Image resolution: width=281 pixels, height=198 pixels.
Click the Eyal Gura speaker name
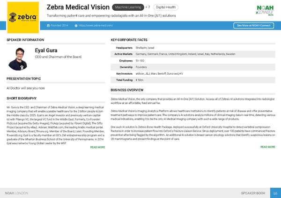46,50
